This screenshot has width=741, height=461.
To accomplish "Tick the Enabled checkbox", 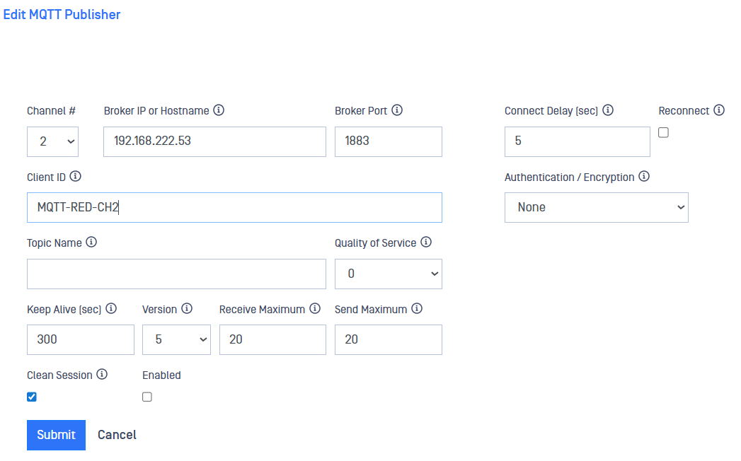I will [147, 397].
